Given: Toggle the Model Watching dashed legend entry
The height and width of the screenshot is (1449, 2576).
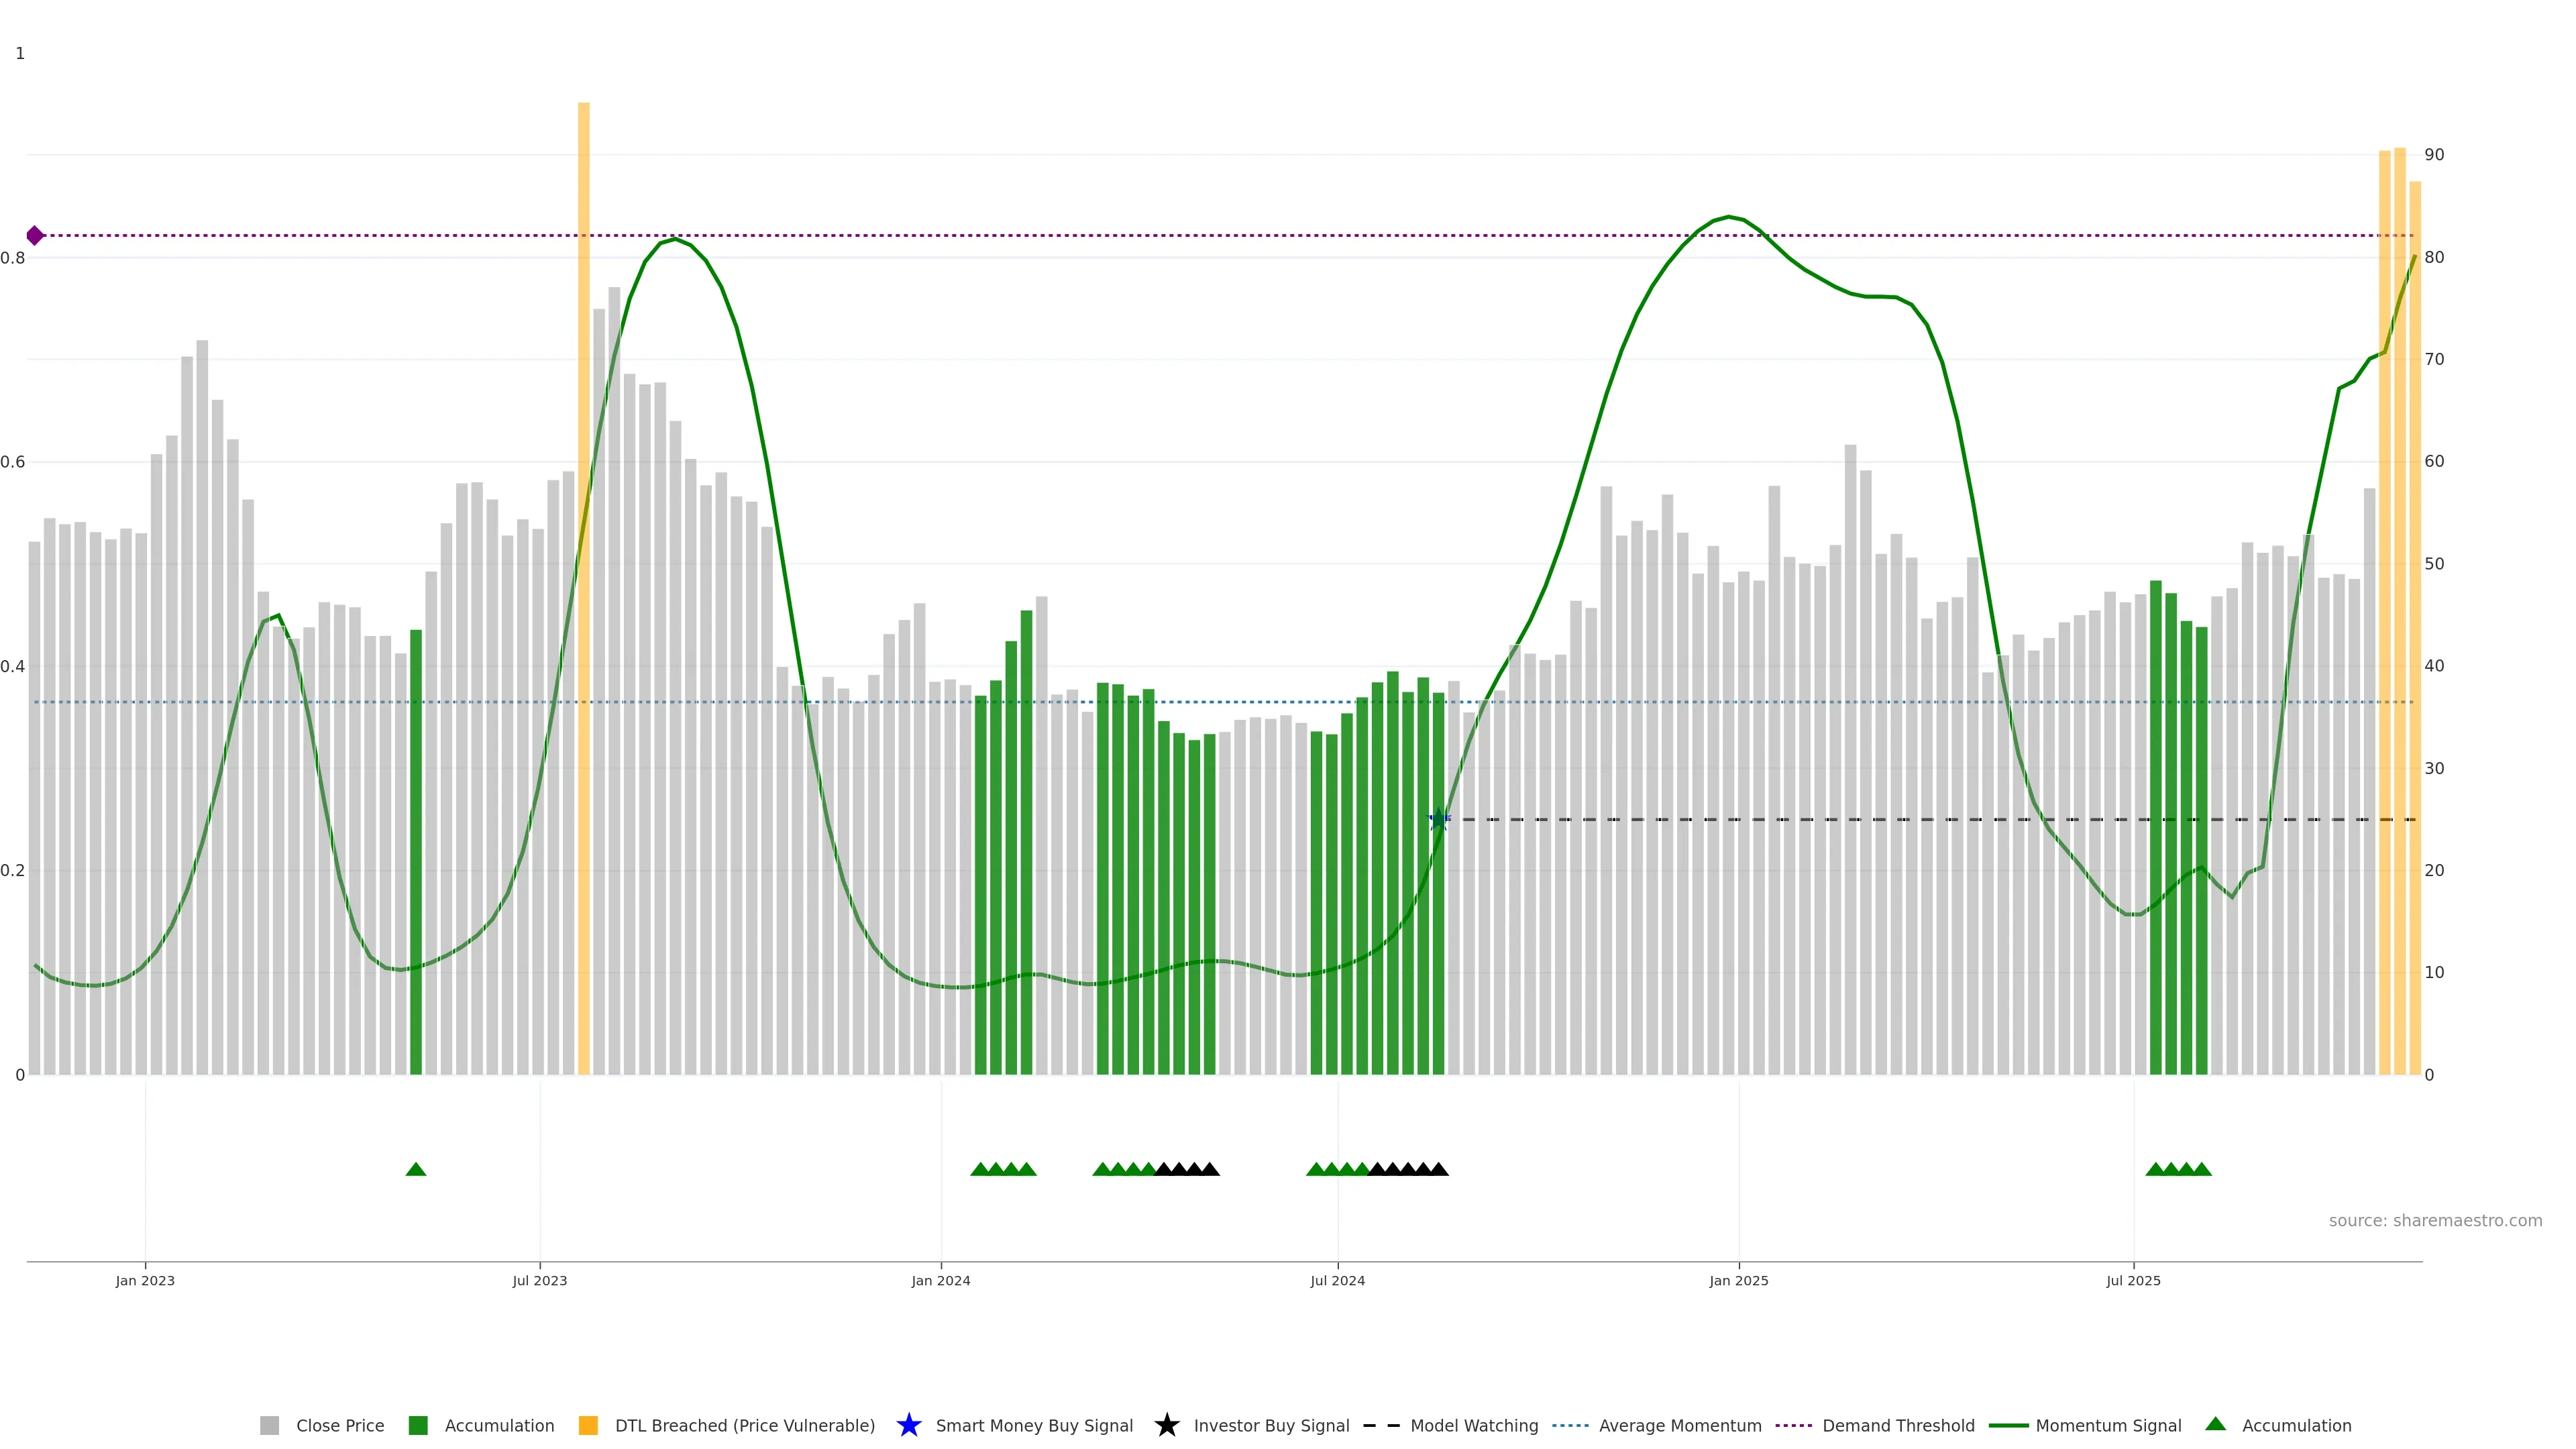Looking at the screenshot, I should 1381,1425.
